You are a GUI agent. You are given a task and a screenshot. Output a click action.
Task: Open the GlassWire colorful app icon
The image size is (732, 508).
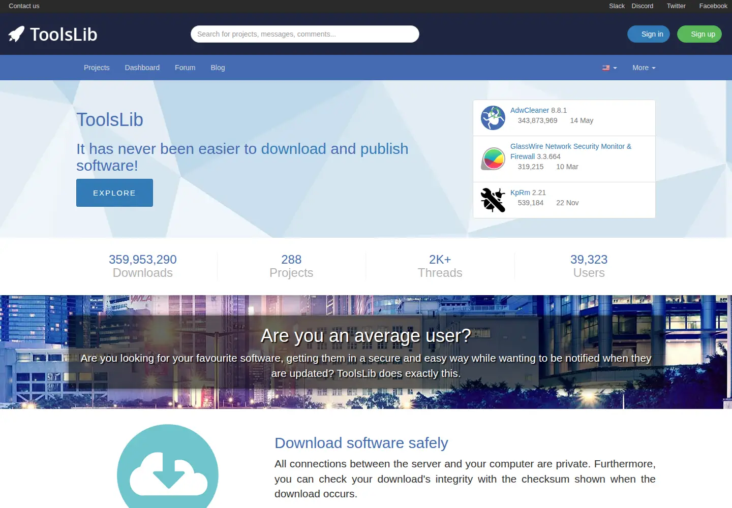[x=493, y=158]
